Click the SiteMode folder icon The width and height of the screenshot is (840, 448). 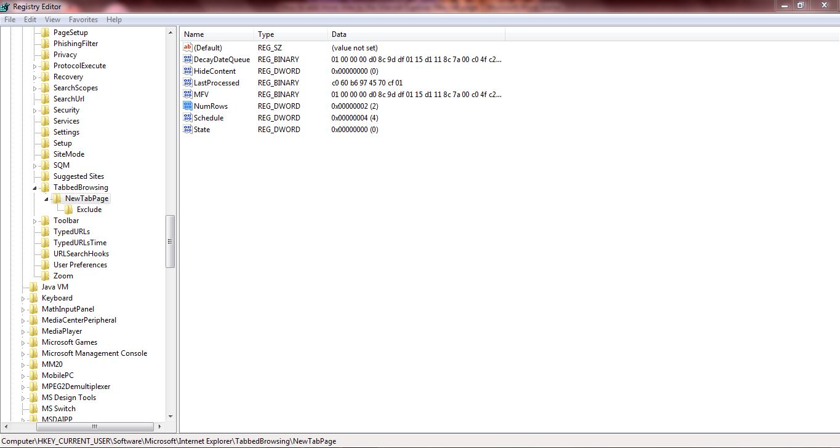[x=45, y=154]
